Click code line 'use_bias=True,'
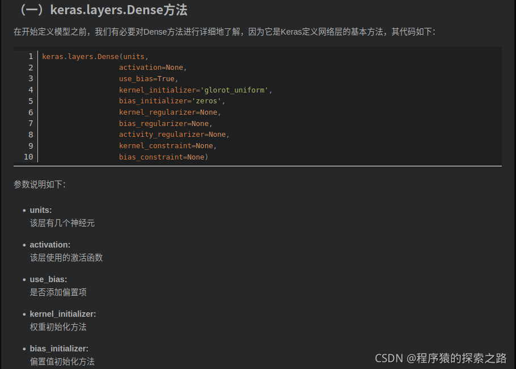 [149, 79]
